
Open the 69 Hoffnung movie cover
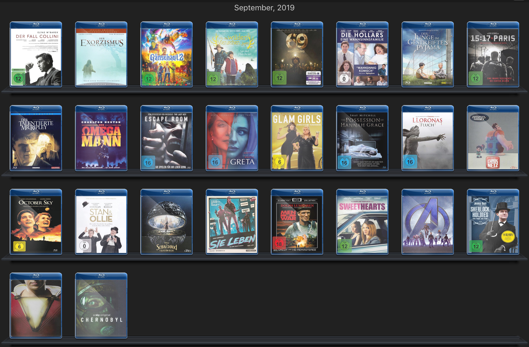(297, 55)
